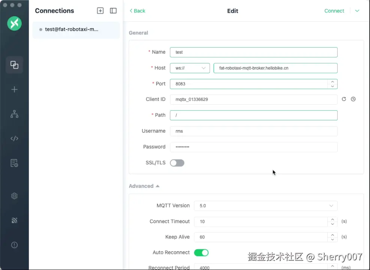Open the Connections page in sidebar
This screenshot has width=370, height=270.
click(14, 65)
